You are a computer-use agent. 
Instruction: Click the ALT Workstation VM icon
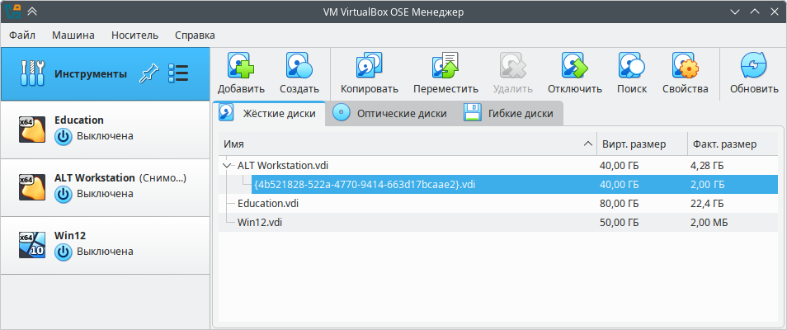coord(32,186)
